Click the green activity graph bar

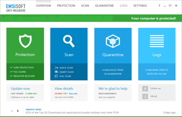(x=56, y=18)
